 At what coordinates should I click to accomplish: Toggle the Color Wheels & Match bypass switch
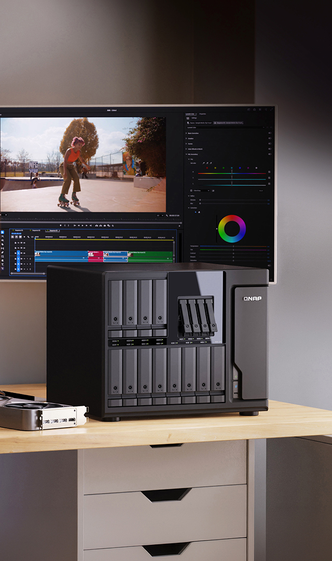coord(270,149)
